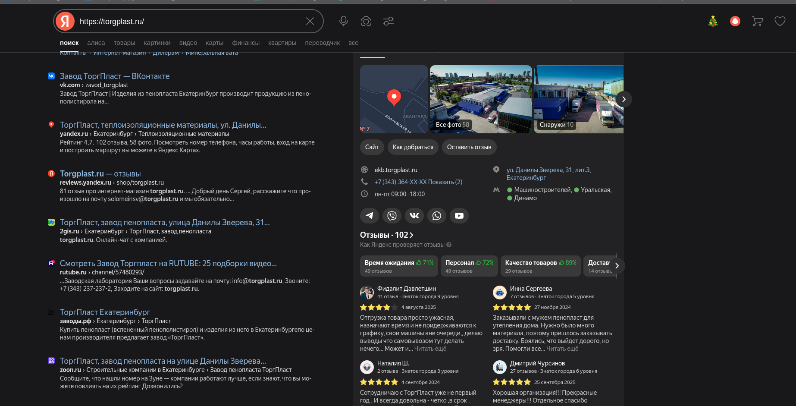Image resolution: width=796 pixels, height=406 pixels.
Task: Open ТоргПласт теплоизоляционные материалы result
Action: point(163,125)
